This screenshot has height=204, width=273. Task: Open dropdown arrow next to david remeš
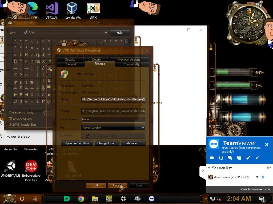(257, 177)
